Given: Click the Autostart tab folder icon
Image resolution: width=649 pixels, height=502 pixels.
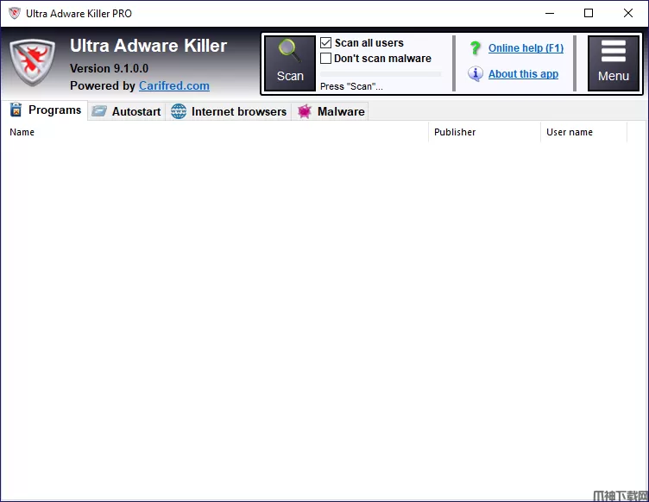Looking at the screenshot, I should 99,110.
